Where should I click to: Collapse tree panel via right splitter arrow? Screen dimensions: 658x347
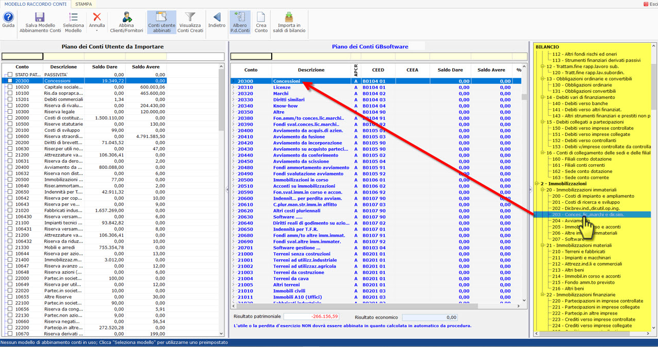530,189
